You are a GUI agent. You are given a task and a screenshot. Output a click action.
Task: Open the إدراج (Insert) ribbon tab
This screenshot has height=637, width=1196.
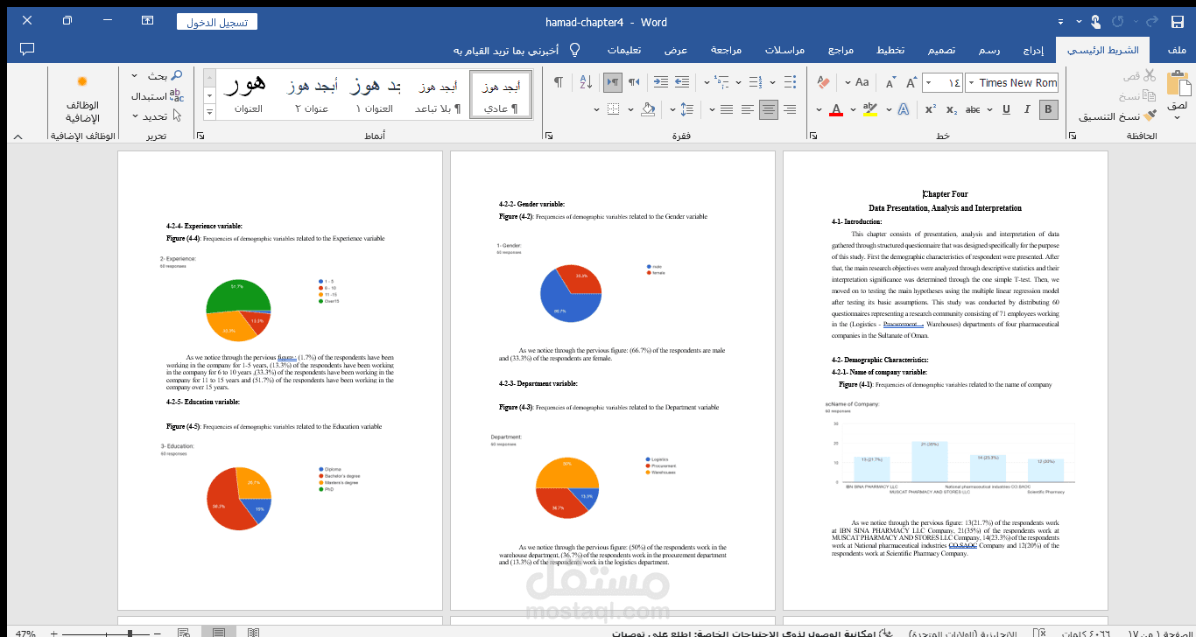coord(1034,50)
